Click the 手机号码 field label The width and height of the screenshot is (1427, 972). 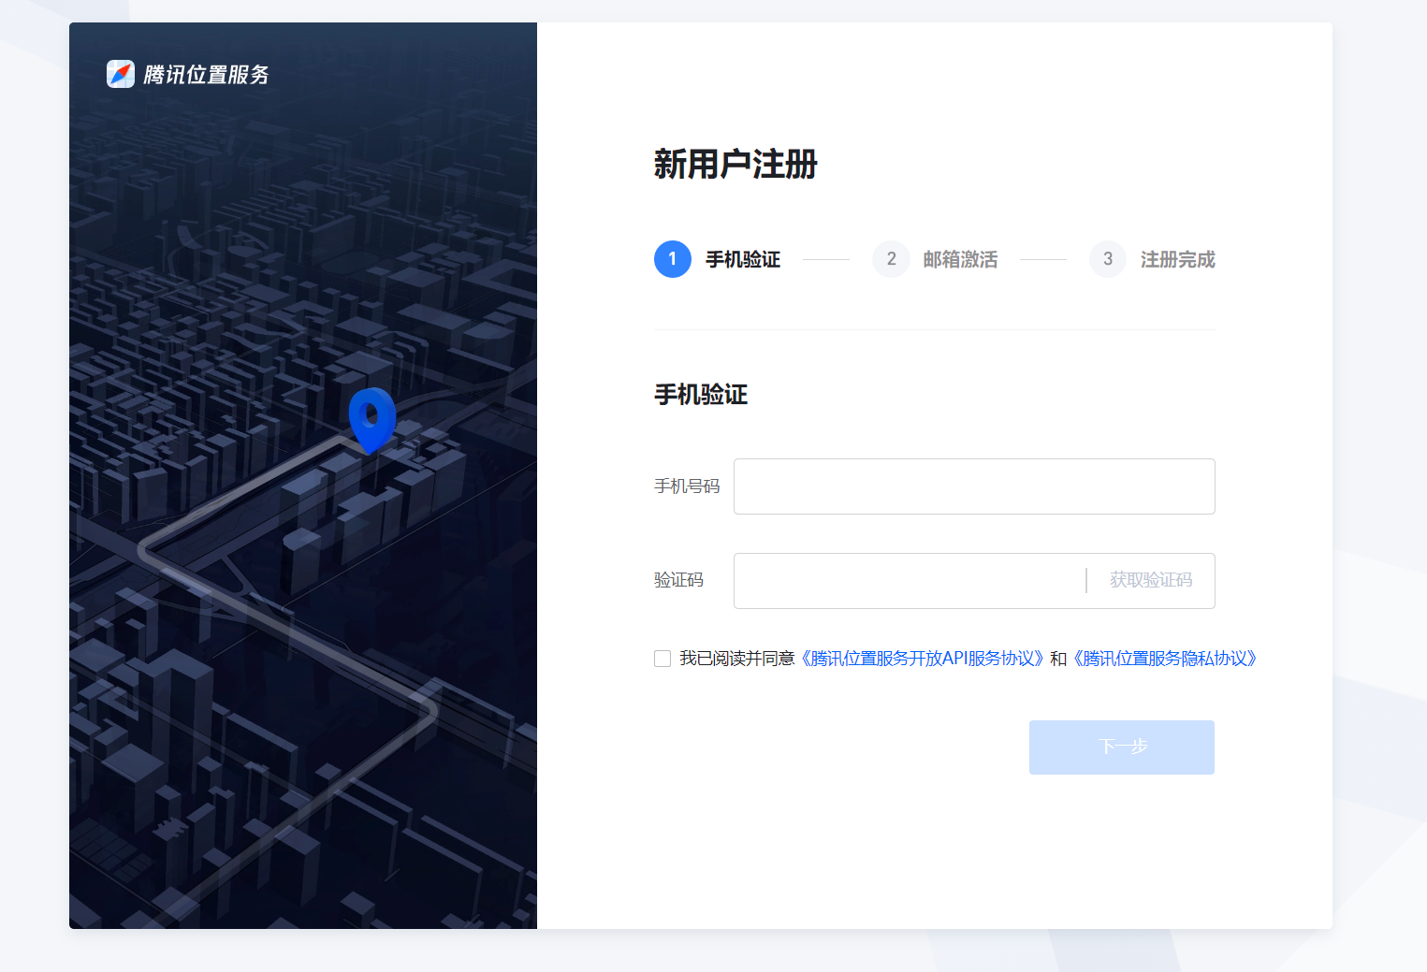(687, 486)
